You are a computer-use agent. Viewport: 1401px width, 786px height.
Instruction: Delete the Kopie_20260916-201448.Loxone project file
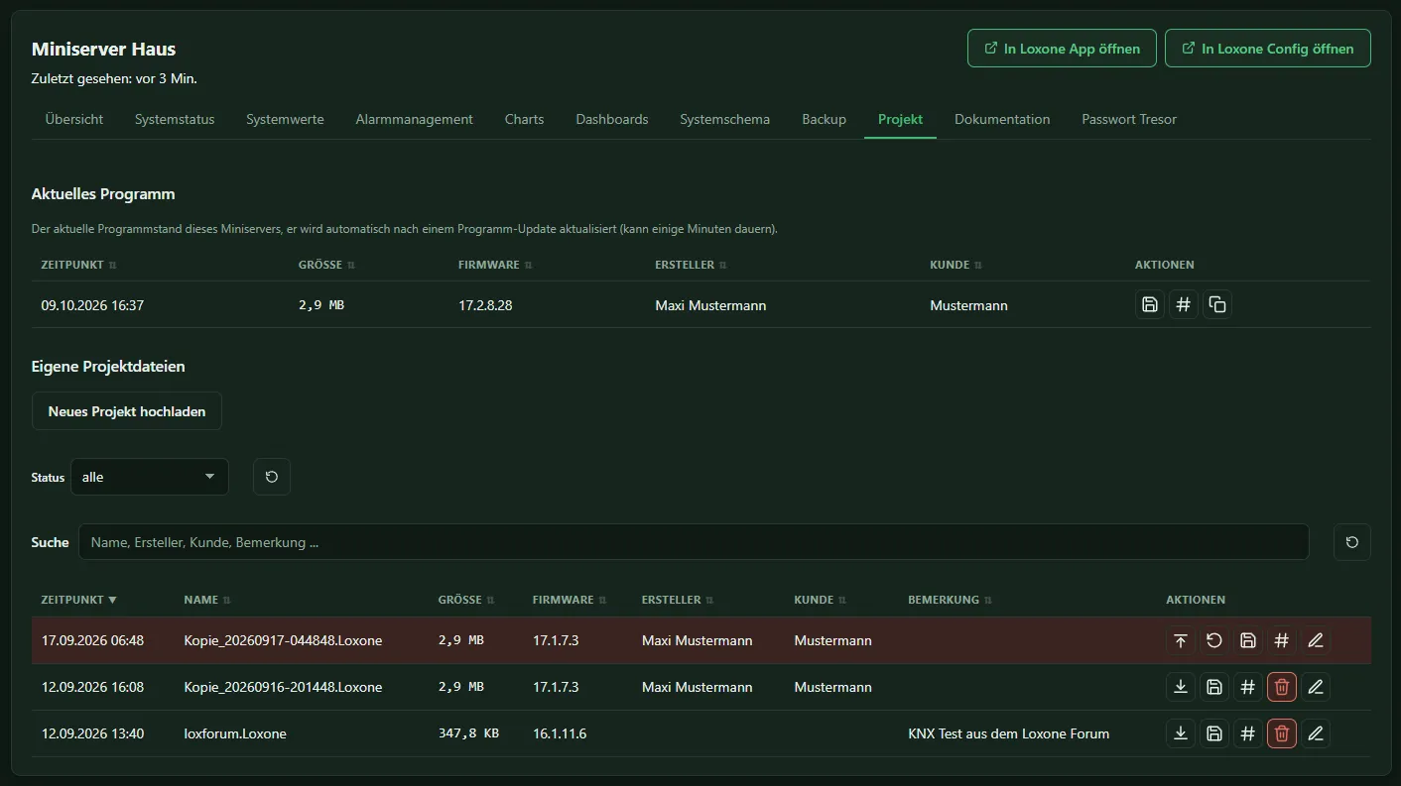point(1282,686)
